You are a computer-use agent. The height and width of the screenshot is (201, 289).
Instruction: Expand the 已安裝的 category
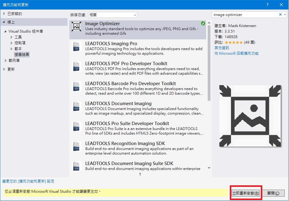pos(4,14)
